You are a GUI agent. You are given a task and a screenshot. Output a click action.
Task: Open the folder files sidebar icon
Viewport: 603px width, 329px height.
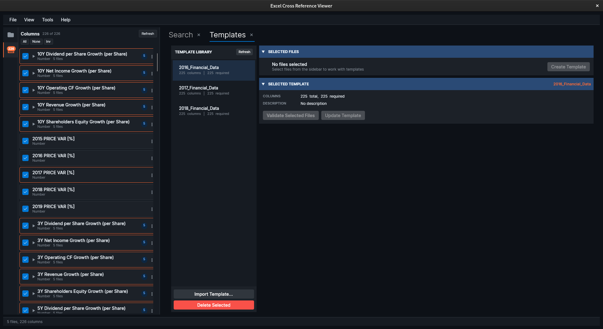(11, 35)
